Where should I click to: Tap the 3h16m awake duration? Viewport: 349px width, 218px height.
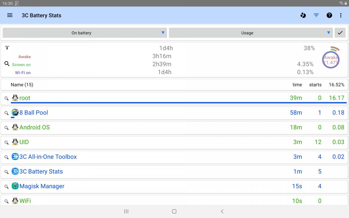(162, 56)
